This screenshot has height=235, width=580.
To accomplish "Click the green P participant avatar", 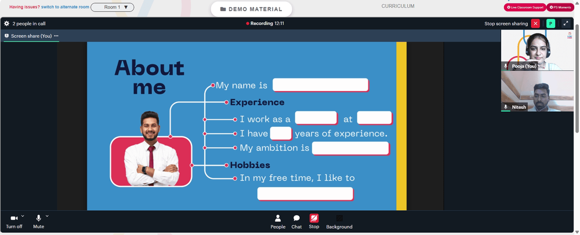I will click(x=551, y=24).
